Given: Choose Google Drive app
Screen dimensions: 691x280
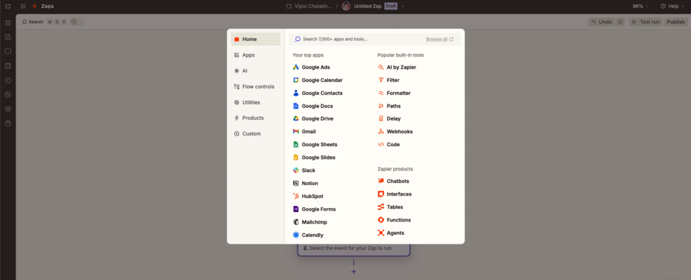Looking at the screenshot, I should pyautogui.click(x=313, y=118).
